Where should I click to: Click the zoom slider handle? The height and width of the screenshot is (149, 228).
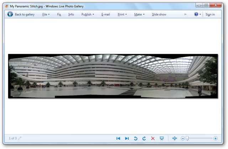[187, 138]
